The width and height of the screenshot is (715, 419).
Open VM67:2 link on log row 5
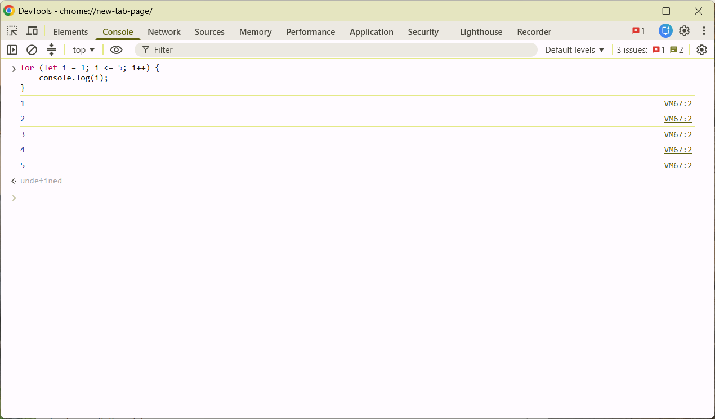[x=678, y=165]
